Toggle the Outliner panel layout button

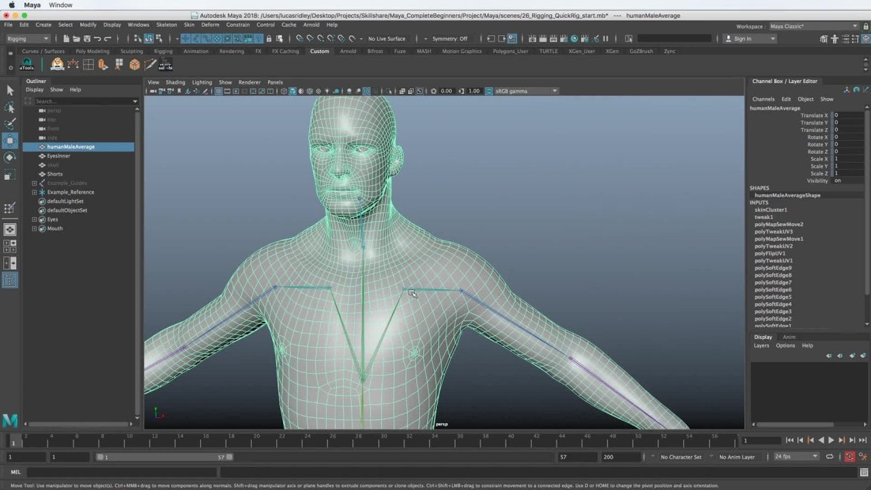[10, 279]
